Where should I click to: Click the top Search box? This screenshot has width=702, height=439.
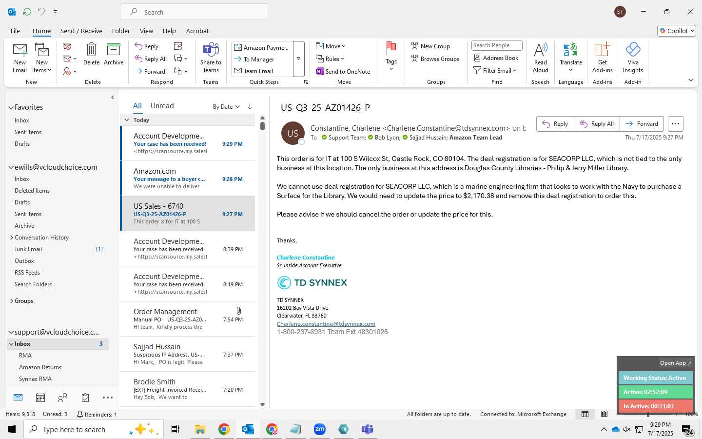tap(195, 12)
